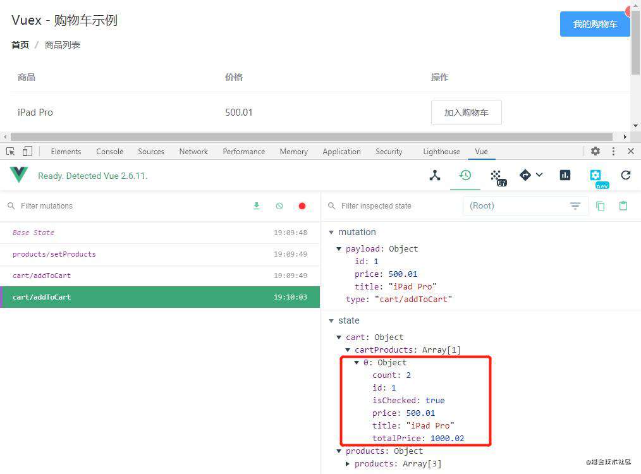
Task: Open the Events tab icon with 57 badge
Action: coord(498,178)
